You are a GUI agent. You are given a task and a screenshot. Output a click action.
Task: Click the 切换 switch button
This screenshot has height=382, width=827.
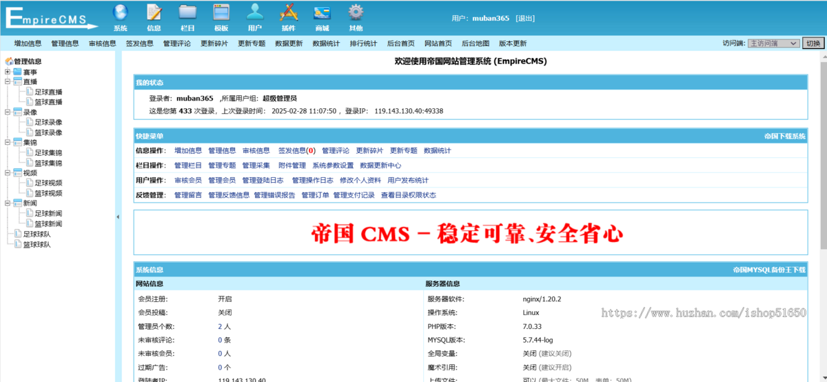(x=813, y=43)
